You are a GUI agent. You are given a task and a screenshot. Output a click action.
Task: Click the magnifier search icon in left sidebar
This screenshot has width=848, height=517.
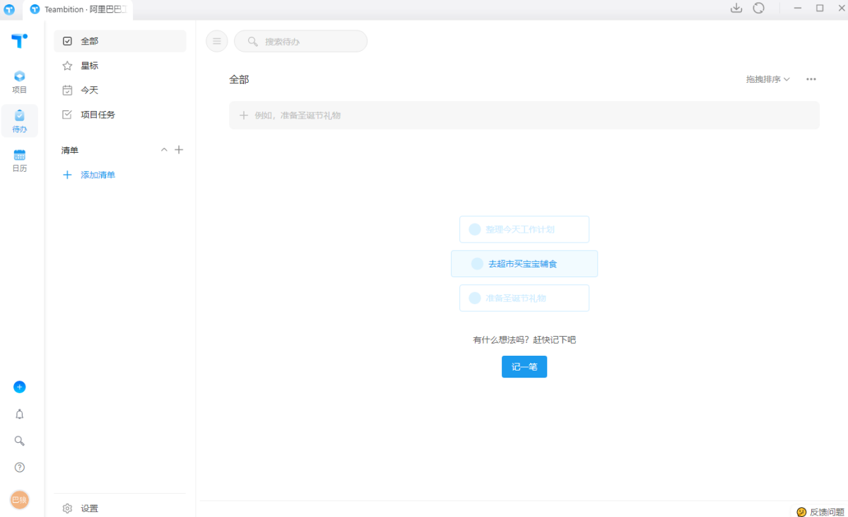20,441
